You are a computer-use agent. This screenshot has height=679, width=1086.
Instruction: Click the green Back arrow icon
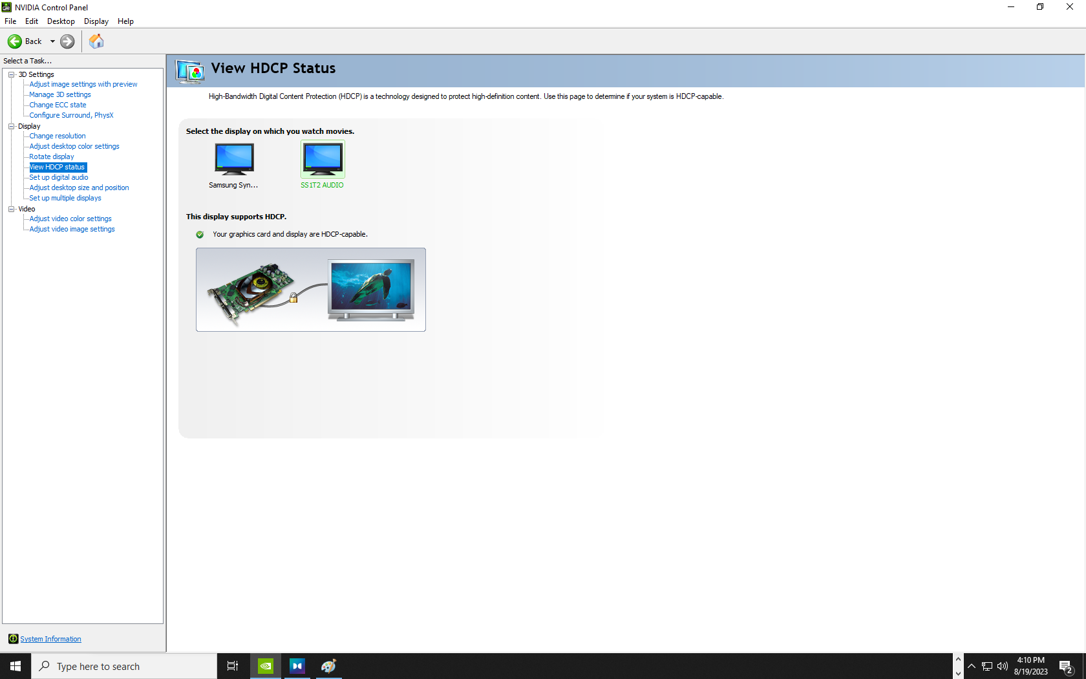coord(14,41)
